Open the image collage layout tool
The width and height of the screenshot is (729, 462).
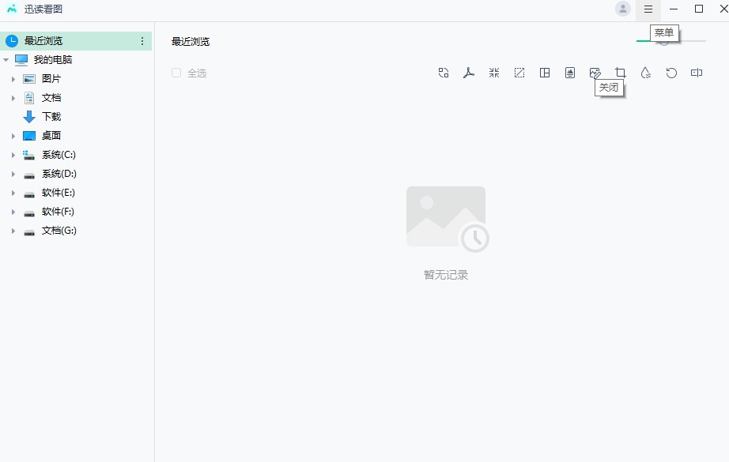tap(545, 73)
